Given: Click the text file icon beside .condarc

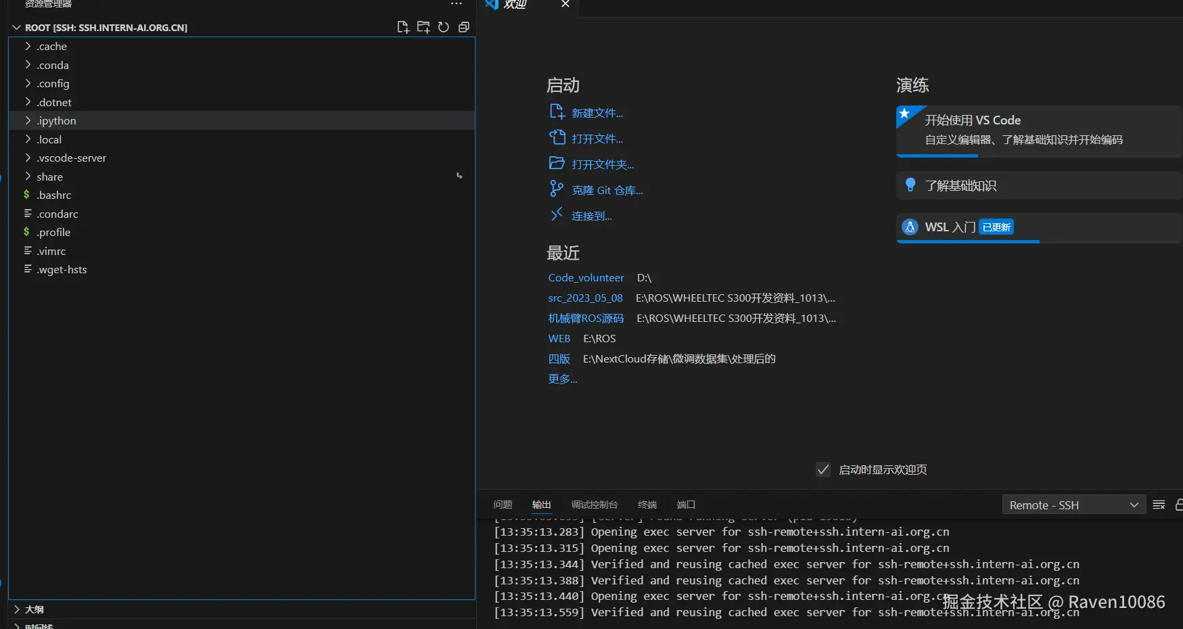Looking at the screenshot, I should (x=28, y=214).
